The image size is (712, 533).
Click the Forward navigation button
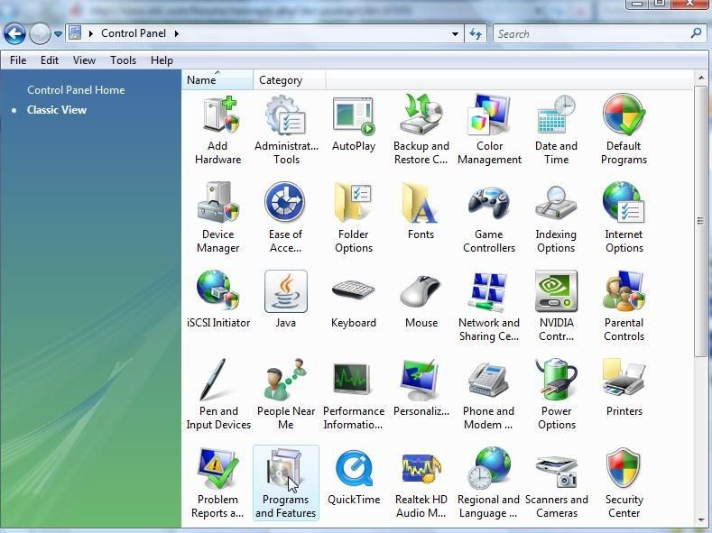coord(40,33)
